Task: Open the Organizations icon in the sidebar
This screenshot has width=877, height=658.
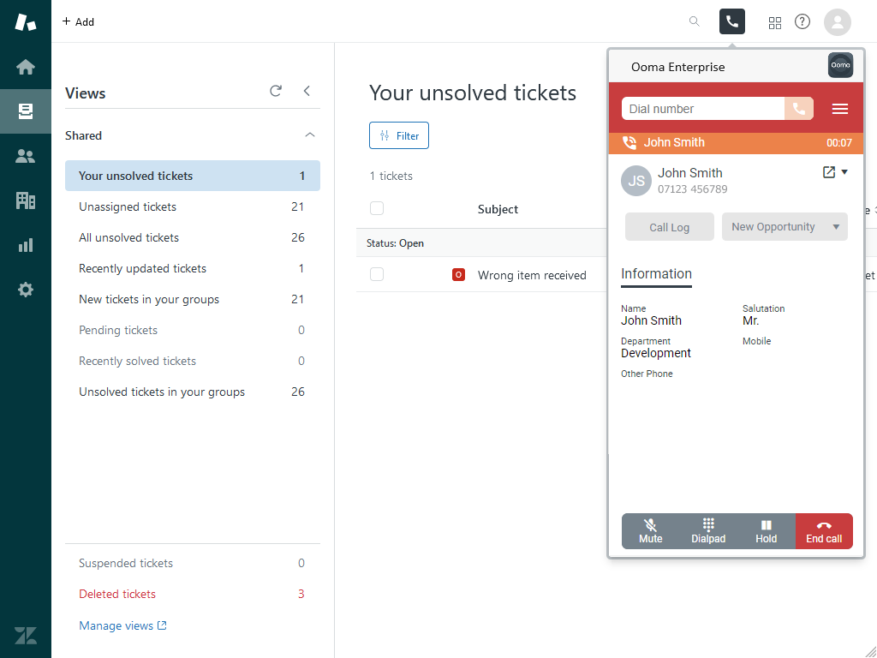Action: [26, 200]
